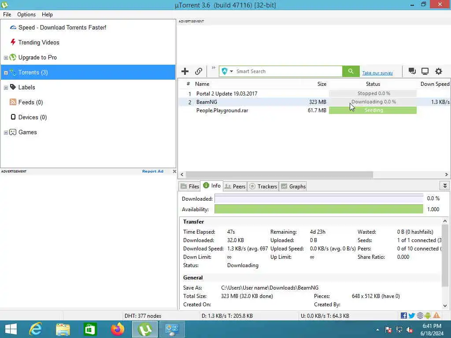This screenshot has width=451, height=338.
Task: Click the warning triangle icon in status bar
Action: click(436, 316)
